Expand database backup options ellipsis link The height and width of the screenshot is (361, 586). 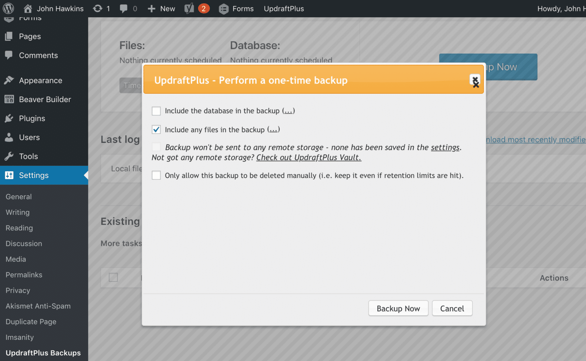click(x=288, y=111)
